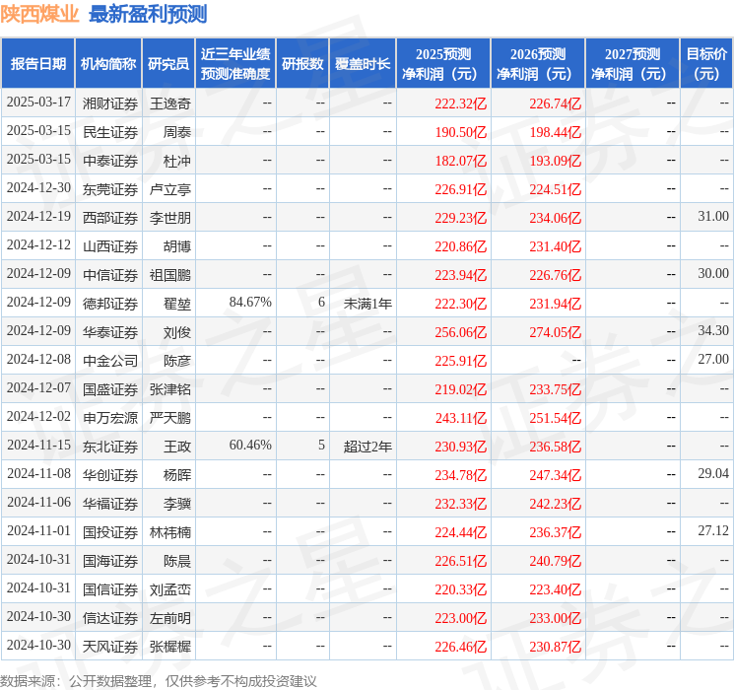The image size is (734, 690).
Task: Click target price 27.00
Action: [x=713, y=359]
